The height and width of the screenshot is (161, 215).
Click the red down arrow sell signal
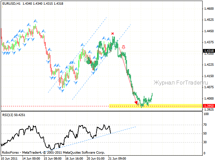(124, 47)
